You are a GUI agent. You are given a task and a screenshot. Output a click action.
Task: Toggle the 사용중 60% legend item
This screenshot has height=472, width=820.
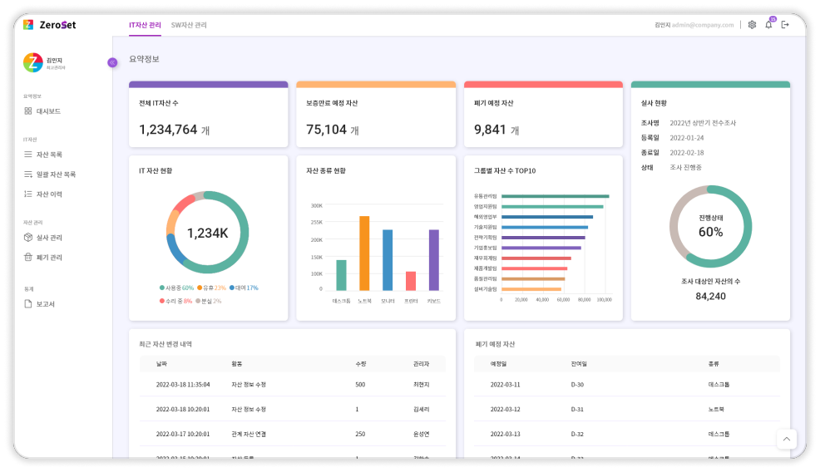(x=176, y=288)
